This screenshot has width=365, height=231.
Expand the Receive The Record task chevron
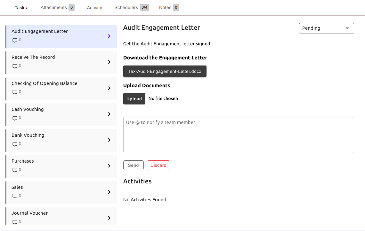pos(109,62)
